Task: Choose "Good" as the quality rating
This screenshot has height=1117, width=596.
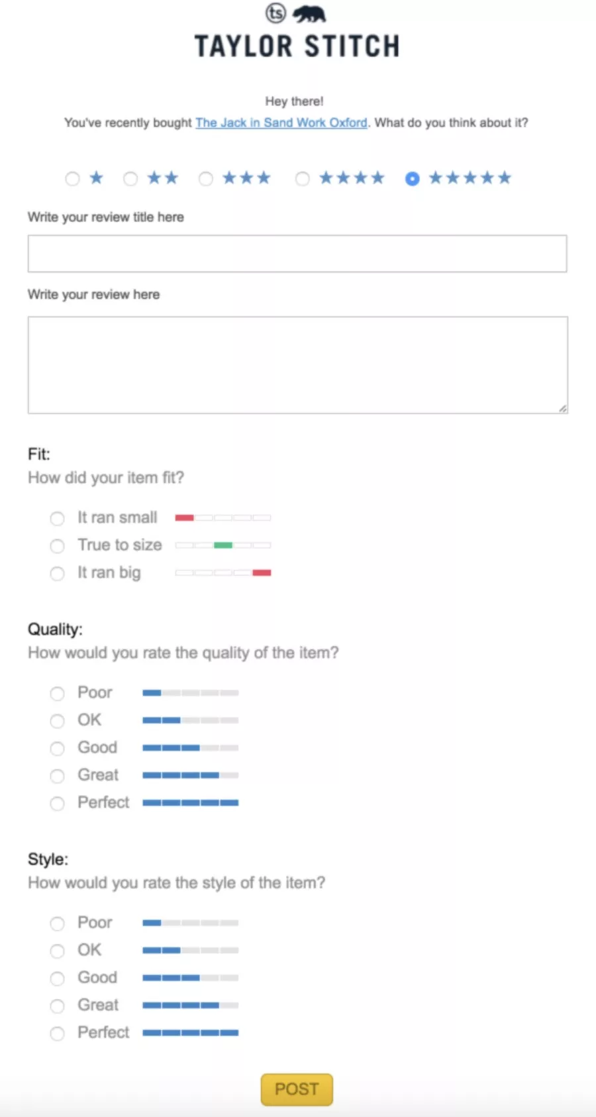Action: [x=57, y=748]
